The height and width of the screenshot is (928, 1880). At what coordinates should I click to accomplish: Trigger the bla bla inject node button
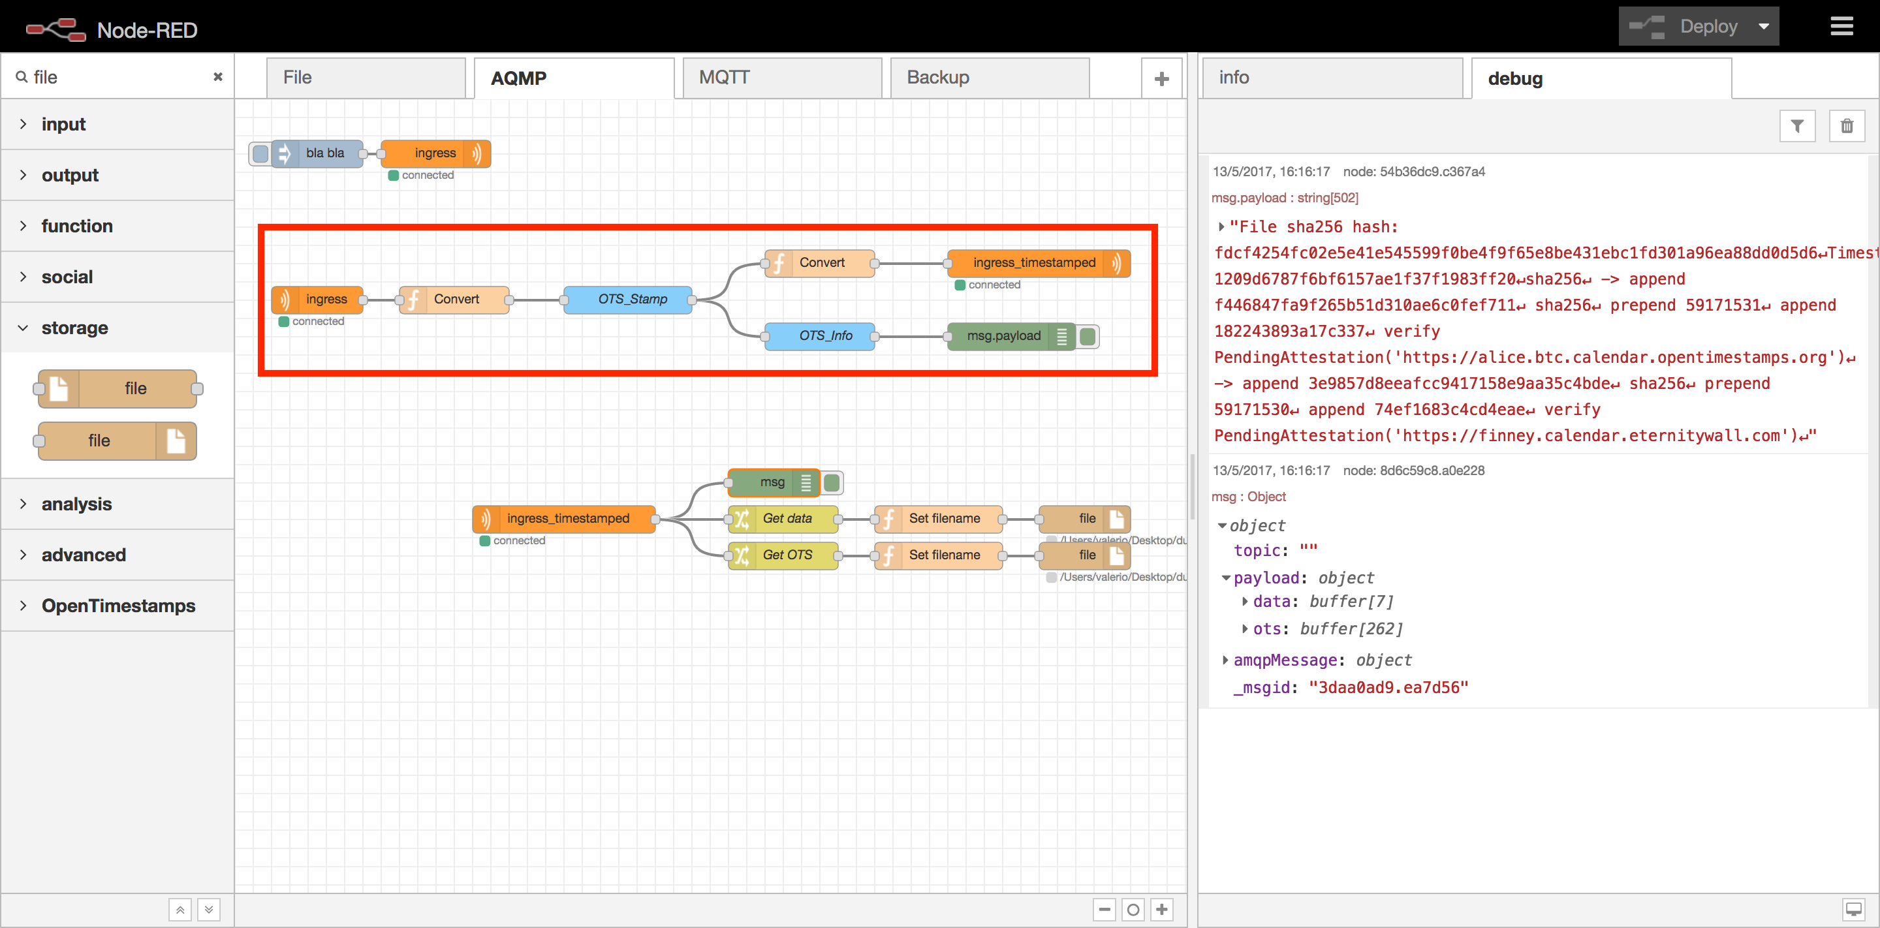point(260,153)
